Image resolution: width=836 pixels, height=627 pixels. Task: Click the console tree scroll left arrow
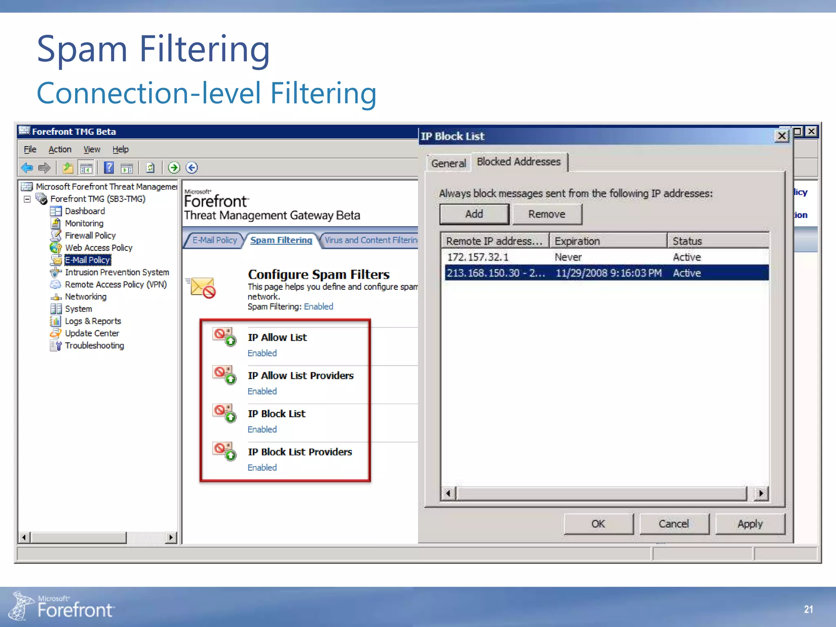(24, 537)
